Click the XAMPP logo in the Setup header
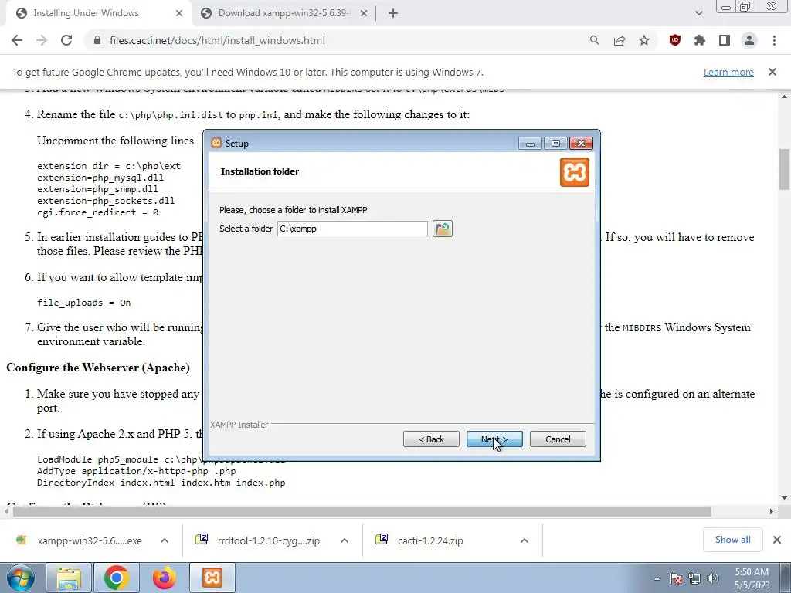 (575, 172)
